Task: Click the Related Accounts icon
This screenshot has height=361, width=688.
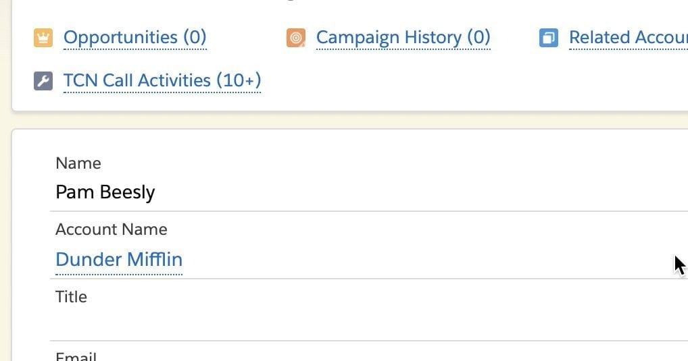Action: (549, 38)
